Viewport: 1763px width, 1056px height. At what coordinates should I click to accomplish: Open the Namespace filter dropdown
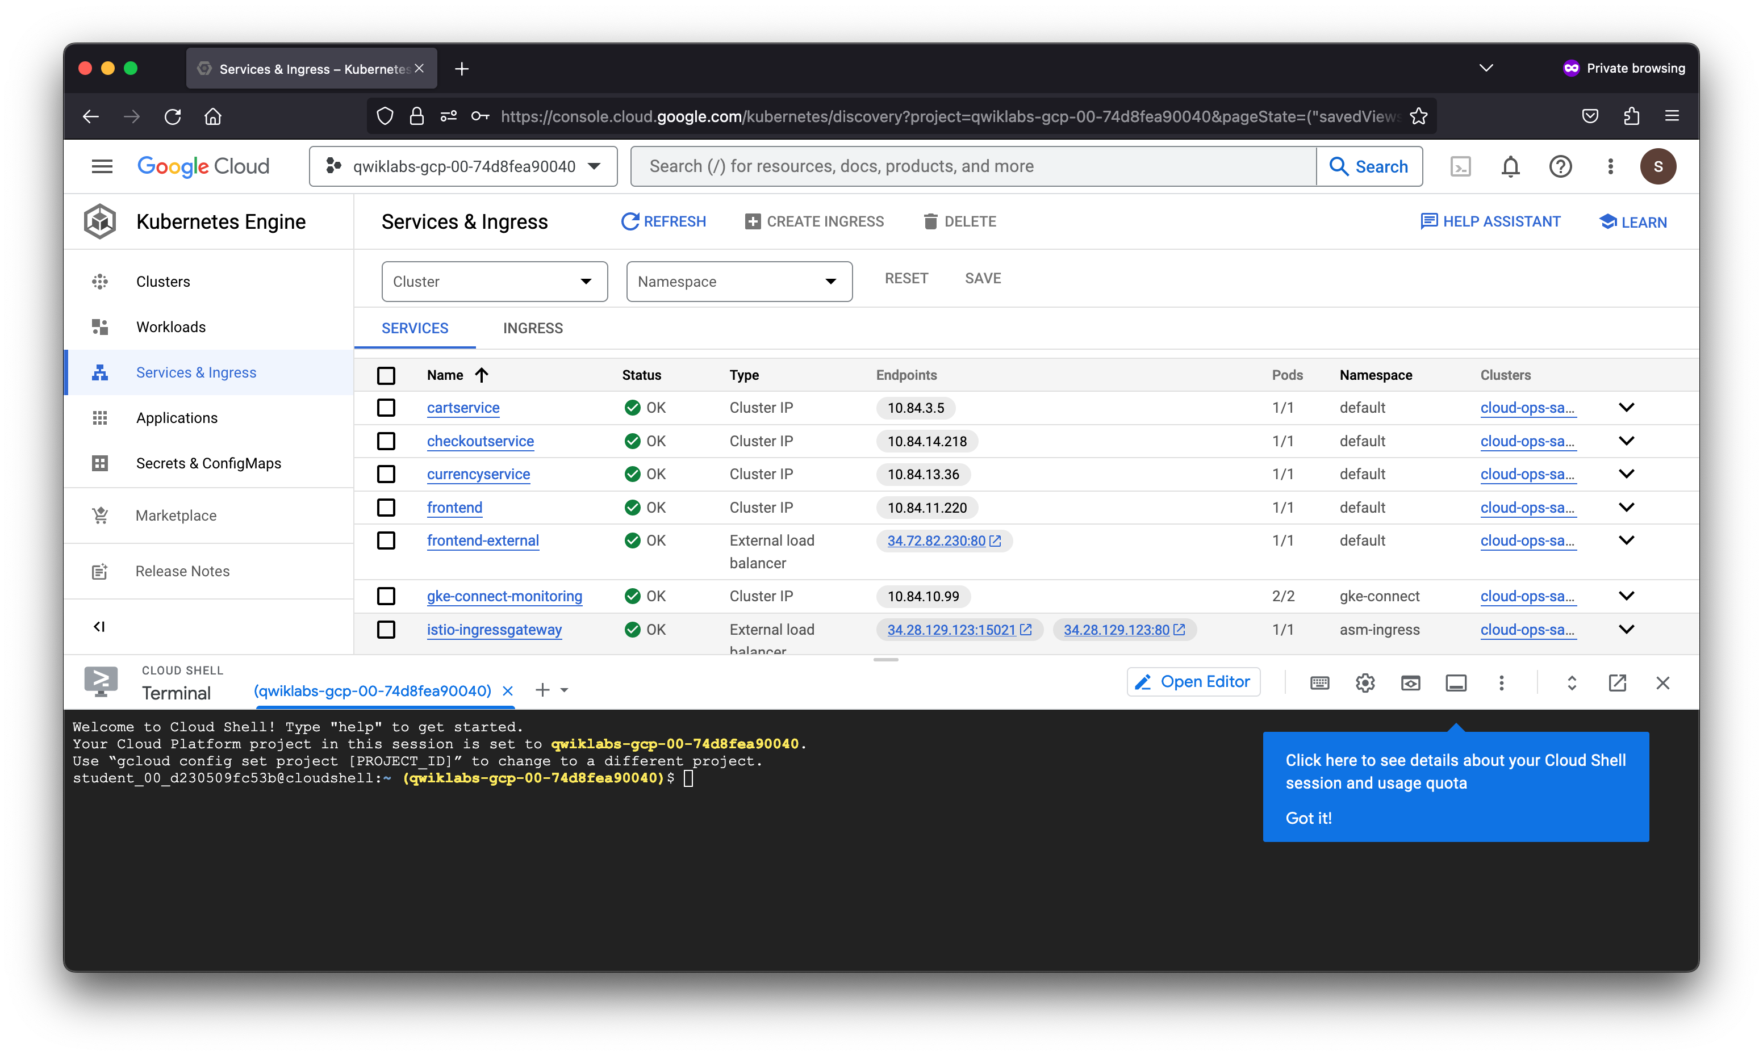point(739,282)
